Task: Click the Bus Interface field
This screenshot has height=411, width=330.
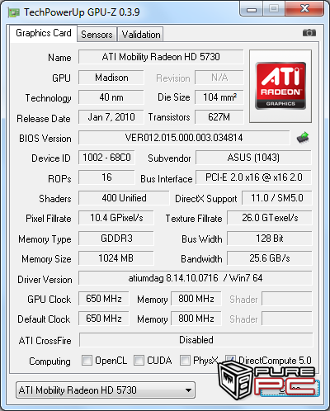Action: 253,177
